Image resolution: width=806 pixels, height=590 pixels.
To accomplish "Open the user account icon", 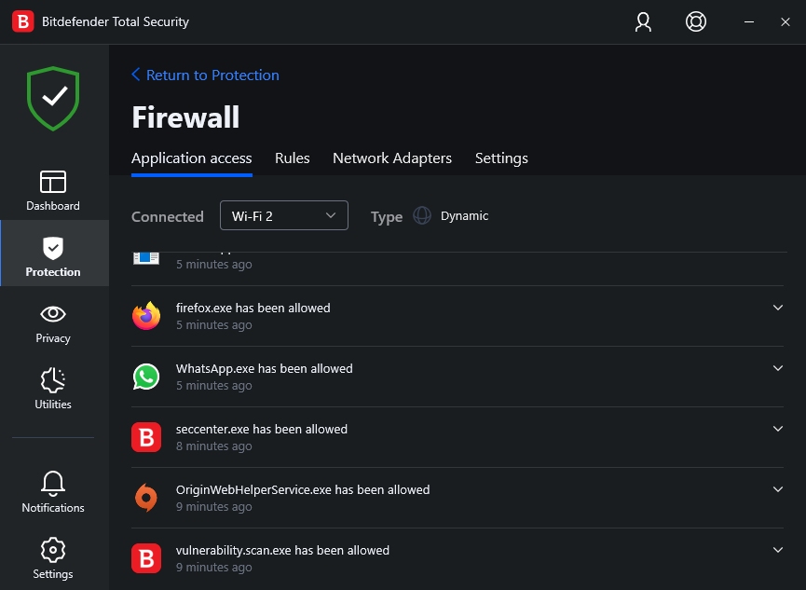I will tap(643, 21).
